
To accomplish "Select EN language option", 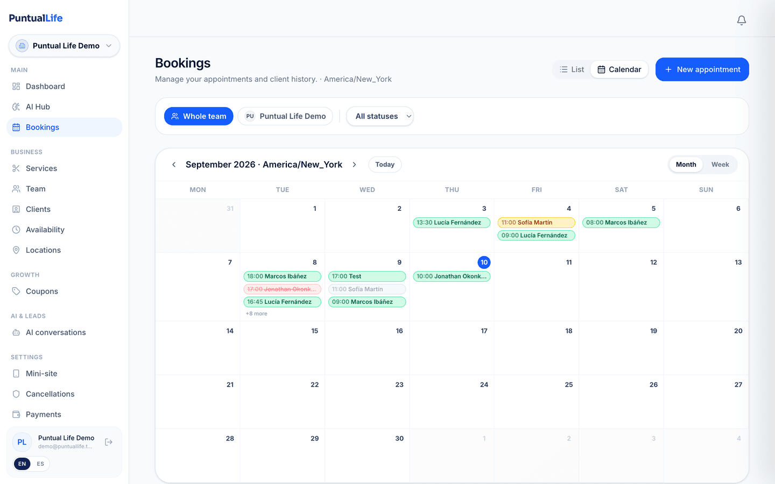I will [22, 464].
